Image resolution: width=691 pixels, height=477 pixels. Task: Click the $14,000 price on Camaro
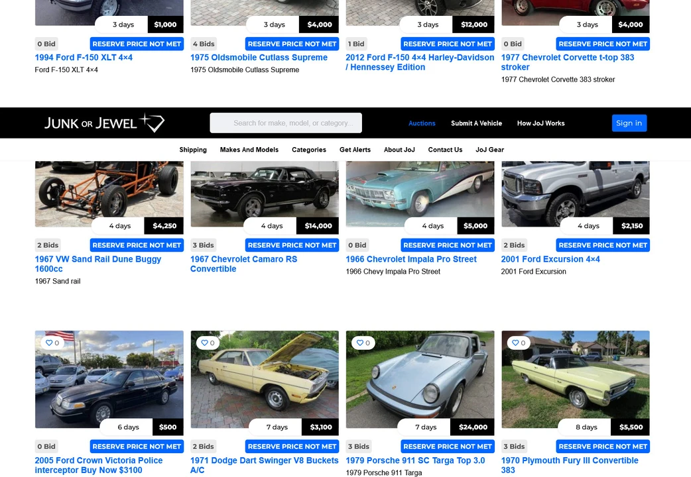(318, 226)
